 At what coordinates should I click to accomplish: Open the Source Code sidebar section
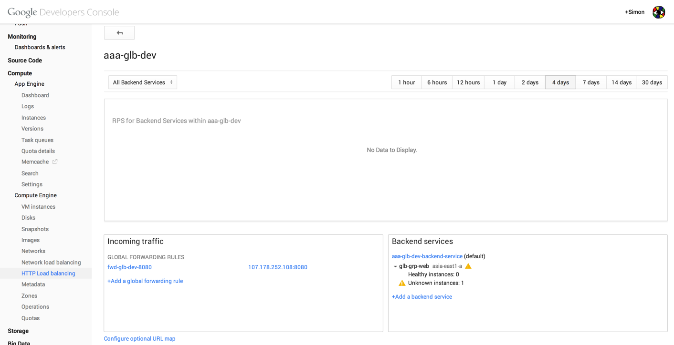(25, 61)
